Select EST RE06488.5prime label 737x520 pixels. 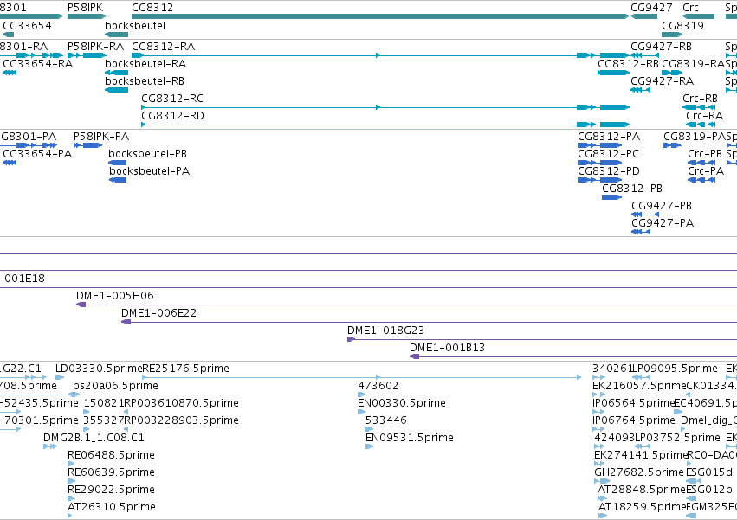pyautogui.click(x=111, y=456)
